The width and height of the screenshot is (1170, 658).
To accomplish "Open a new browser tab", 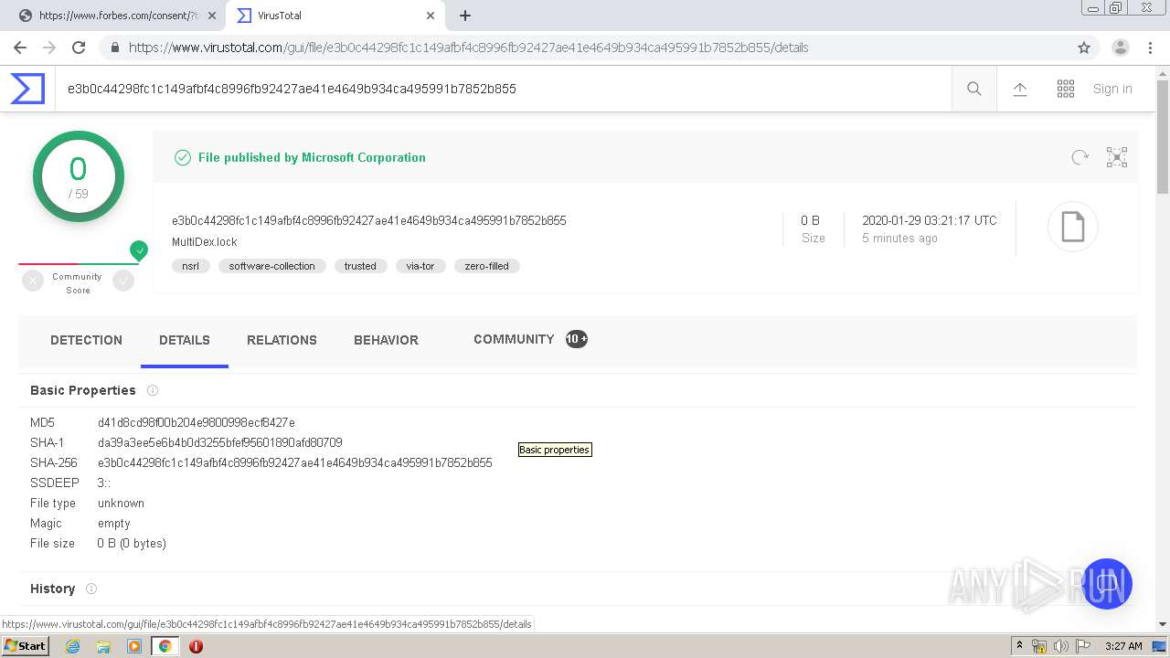I will pyautogui.click(x=465, y=16).
